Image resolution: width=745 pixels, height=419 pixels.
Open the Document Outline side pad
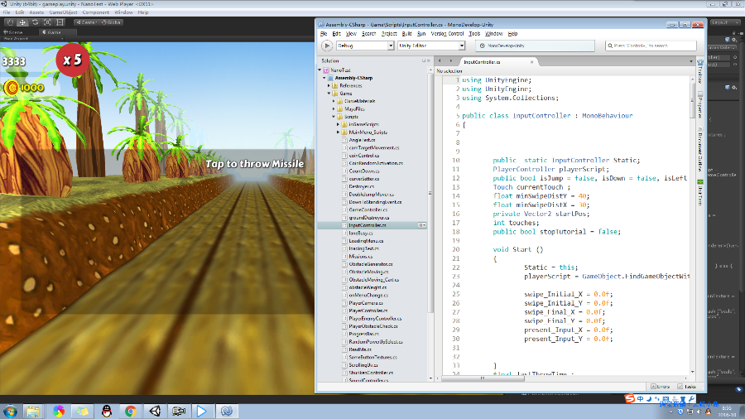coord(699,150)
